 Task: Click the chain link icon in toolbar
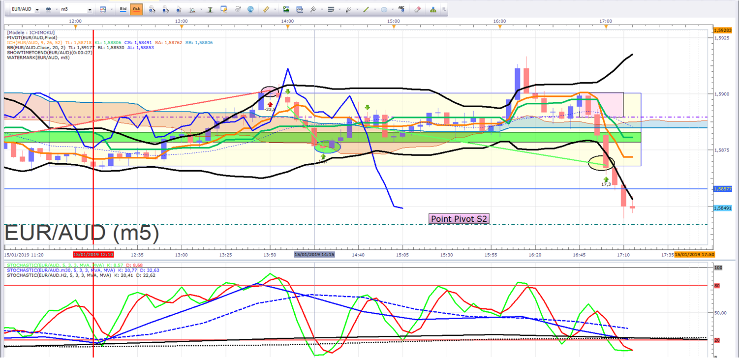pos(48,9)
